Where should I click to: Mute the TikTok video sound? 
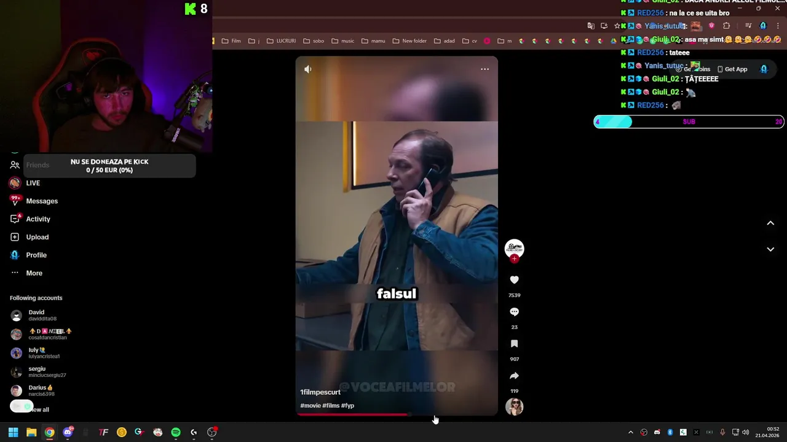[308, 69]
